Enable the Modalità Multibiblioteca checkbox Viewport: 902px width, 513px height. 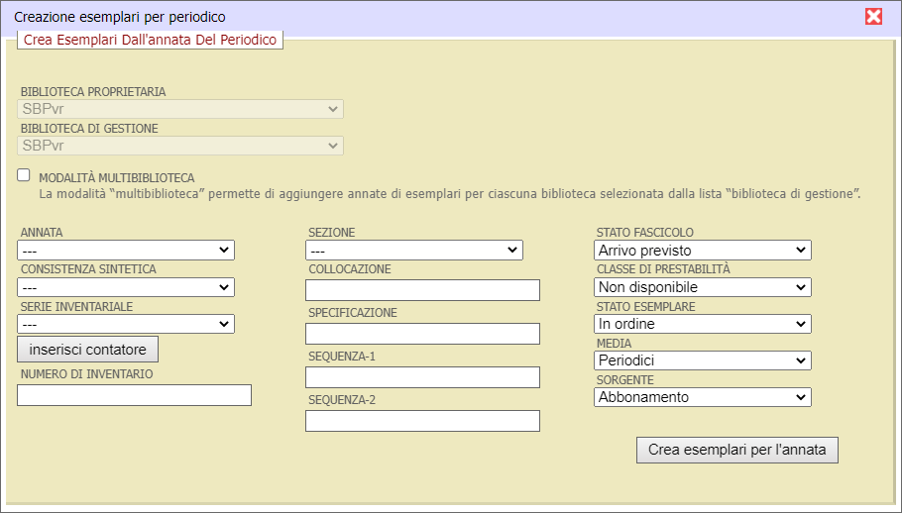tap(24, 175)
